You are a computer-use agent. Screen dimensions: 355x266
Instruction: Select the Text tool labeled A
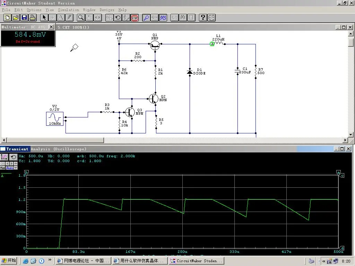[61, 18]
